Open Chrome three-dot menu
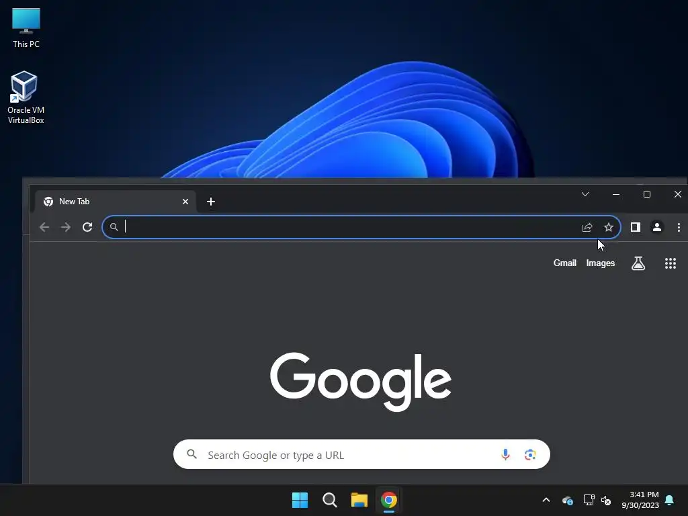The height and width of the screenshot is (516, 688). coord(679,227)
